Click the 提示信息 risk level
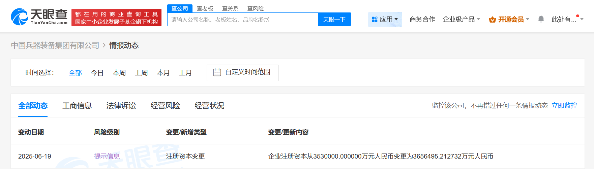594x169 pixels. point(107,157)
